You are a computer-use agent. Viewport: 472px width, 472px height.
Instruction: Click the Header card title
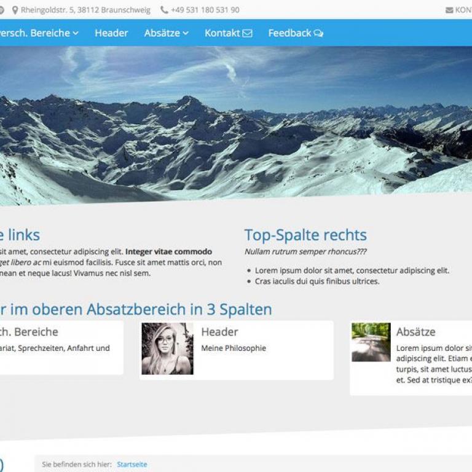pyautogui.click(x=219, y=332)
